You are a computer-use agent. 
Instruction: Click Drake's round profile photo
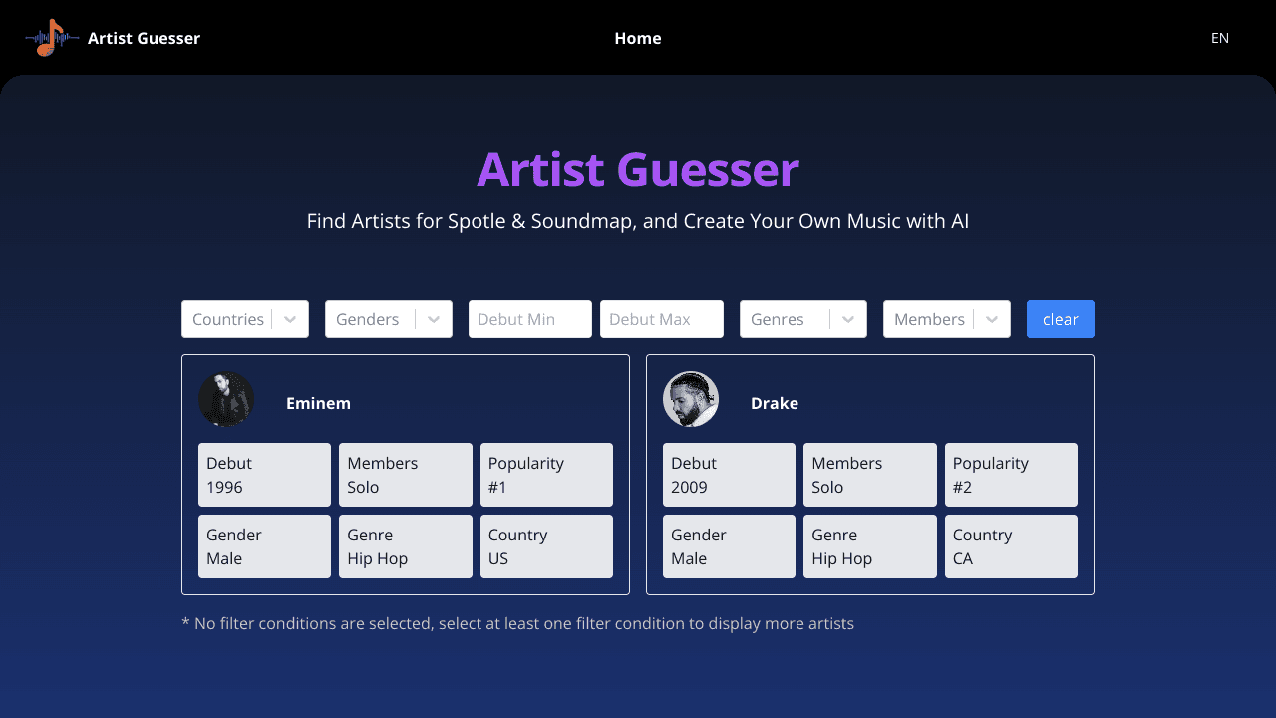click(x=691, y=399)
